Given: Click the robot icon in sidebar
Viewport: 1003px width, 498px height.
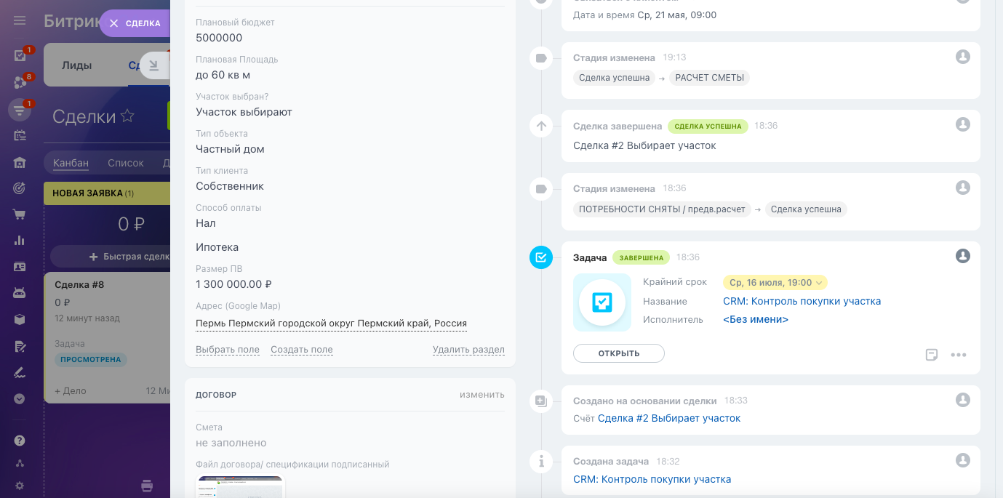Looking at the screenshot, I should [x=20, y=292].
